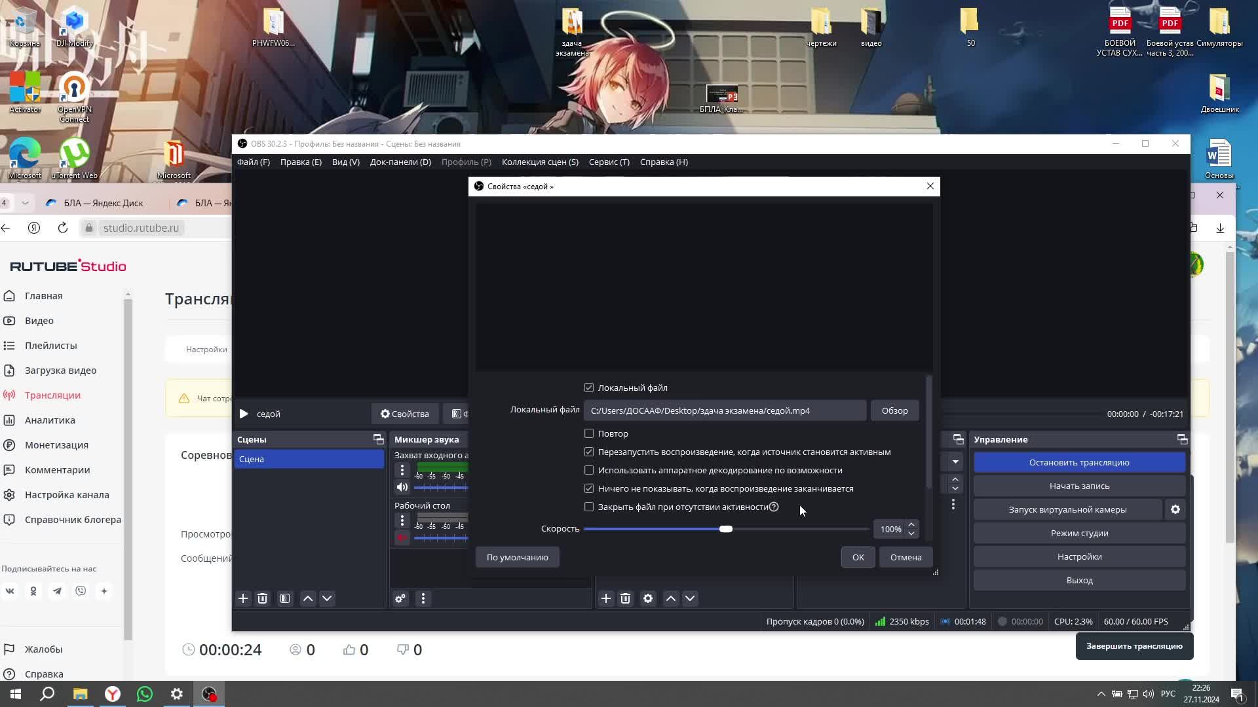This screenshot has height=707, width=1258.
Task: Open VK social link icon
Action: pyautogui.click(x=10, y=591)
